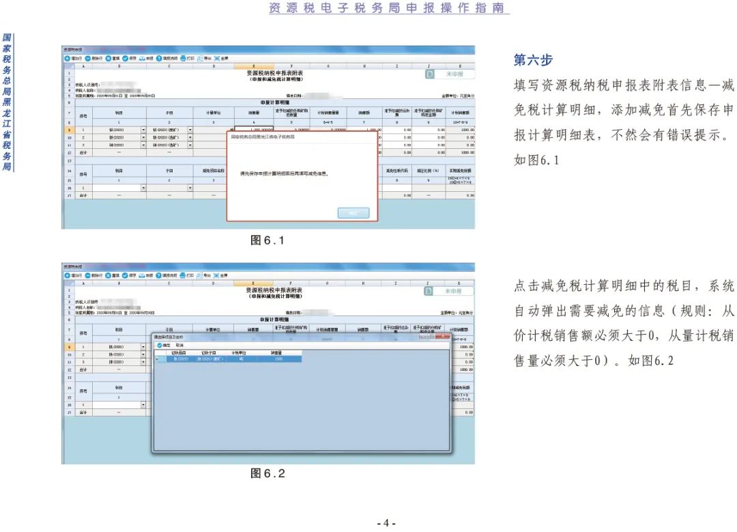Click 增加行 icon in figure 6.1 toolbar

pos(67,58)
